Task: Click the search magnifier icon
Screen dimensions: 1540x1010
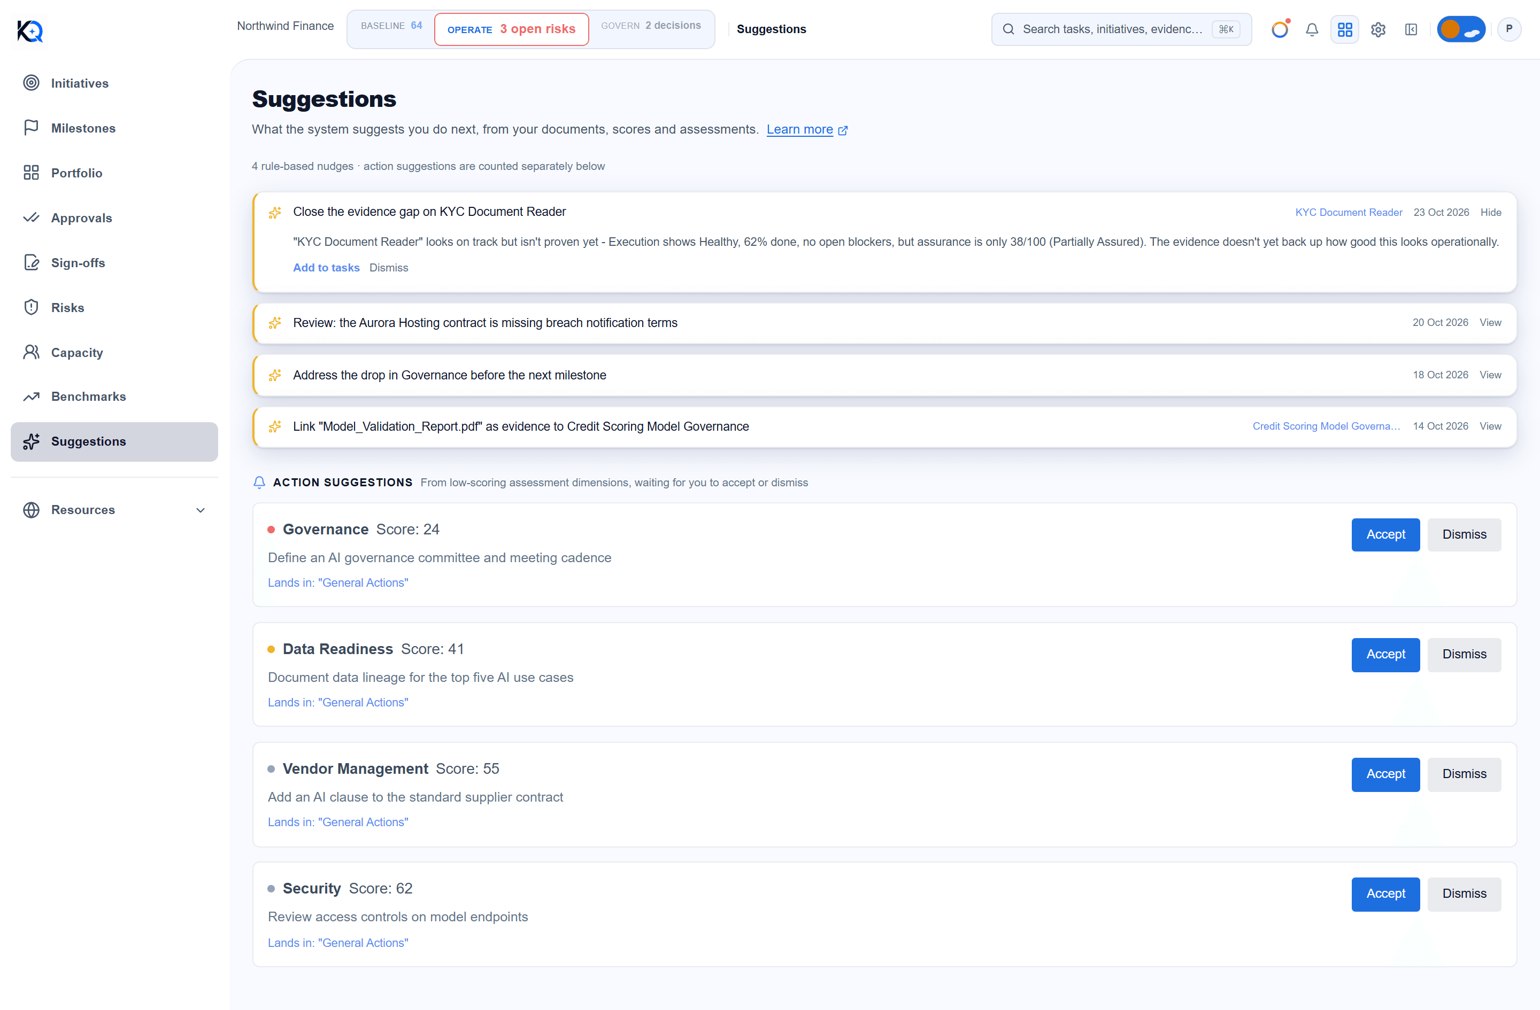Action: [x=1008, y=29]
